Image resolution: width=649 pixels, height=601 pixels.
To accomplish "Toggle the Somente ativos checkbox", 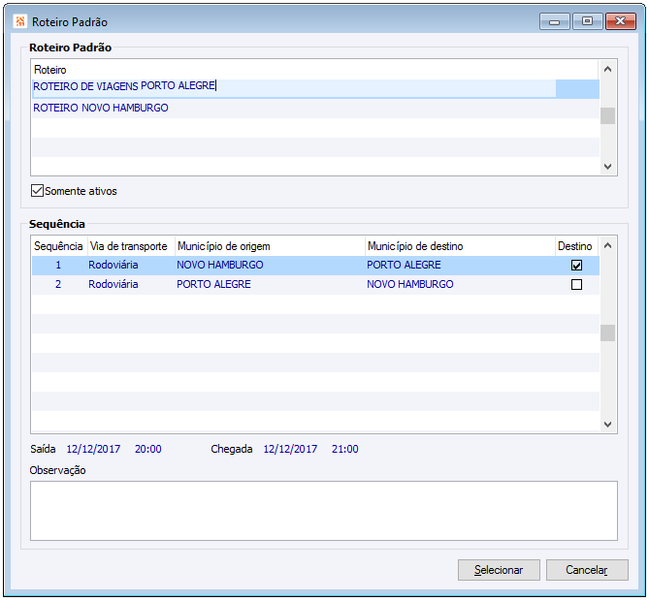I will (x=37, y=191).
